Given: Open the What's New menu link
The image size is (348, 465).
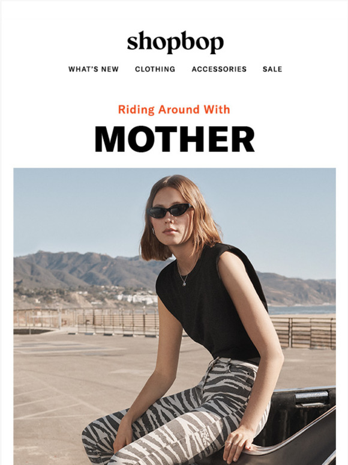Looking at the screenshot, I should (x=93, y=69).
